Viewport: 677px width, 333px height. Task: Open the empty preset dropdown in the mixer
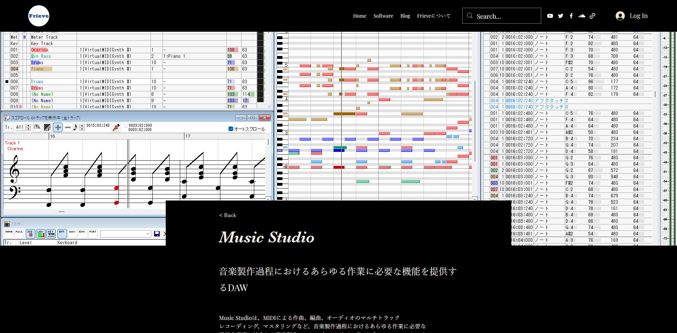(126, 234)
